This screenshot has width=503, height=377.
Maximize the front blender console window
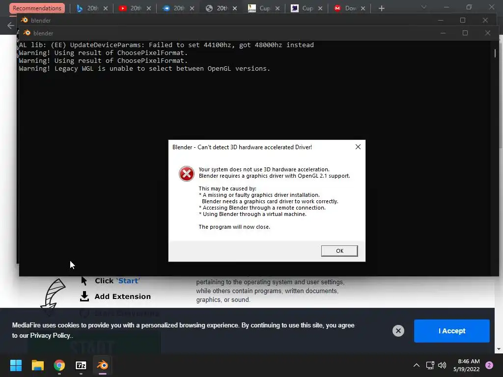[x=465, y=33]
